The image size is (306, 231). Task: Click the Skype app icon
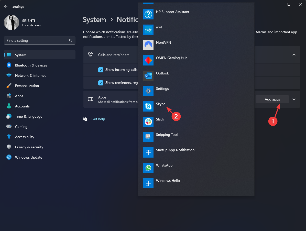148,106
